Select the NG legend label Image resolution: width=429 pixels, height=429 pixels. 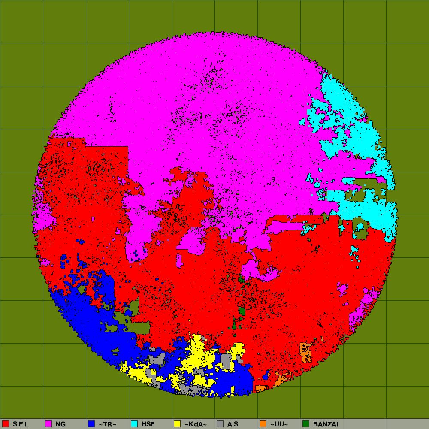[x=60, y=424]
